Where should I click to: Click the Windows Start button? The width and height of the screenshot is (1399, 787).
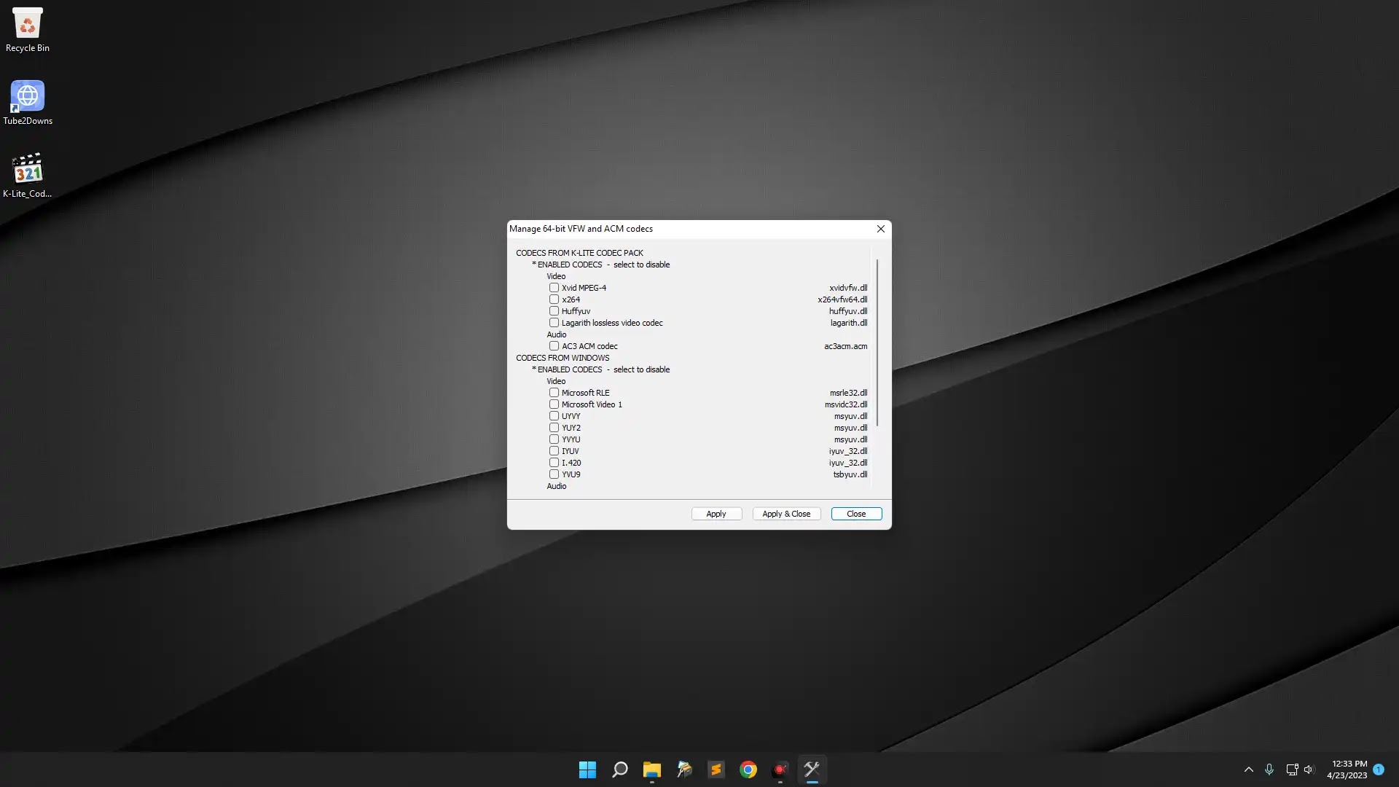pyautogui.click(x=588, y=769)
